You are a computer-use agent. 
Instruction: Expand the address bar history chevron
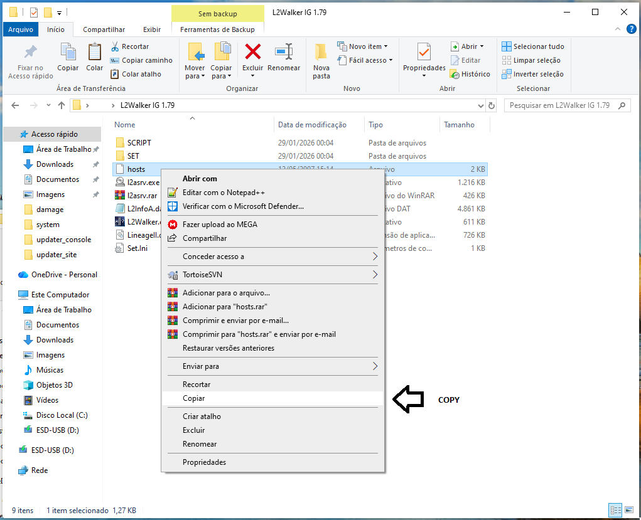click(x=481, y=106)
